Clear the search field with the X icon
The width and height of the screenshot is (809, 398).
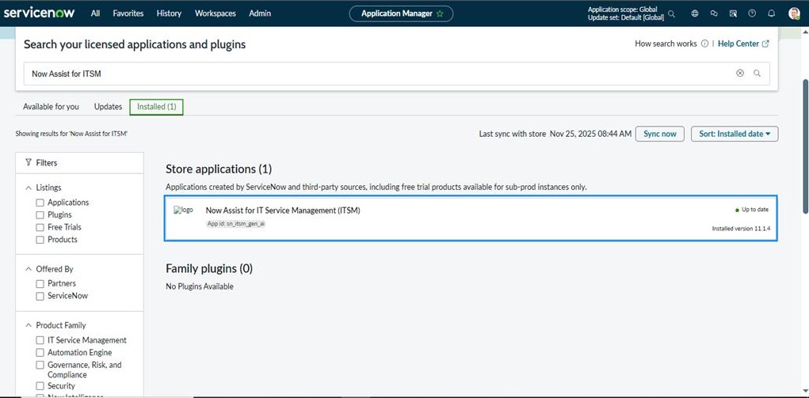pyautogui.click(x=740, y=74)
